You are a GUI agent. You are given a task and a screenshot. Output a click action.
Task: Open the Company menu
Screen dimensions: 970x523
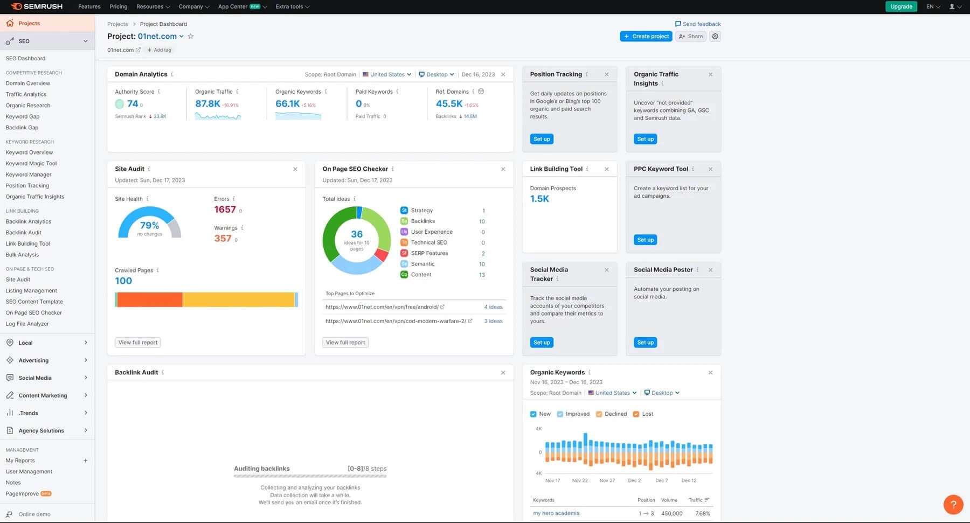click(x=194, y=6)
